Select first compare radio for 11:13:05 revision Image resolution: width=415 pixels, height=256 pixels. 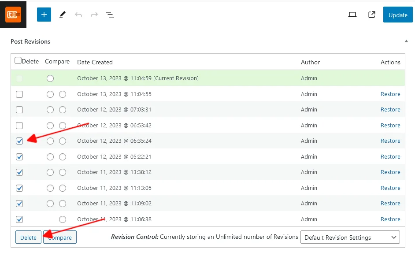[50, 188]
